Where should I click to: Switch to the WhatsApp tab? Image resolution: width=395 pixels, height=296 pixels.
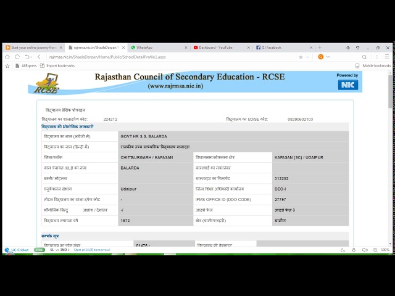159,47
